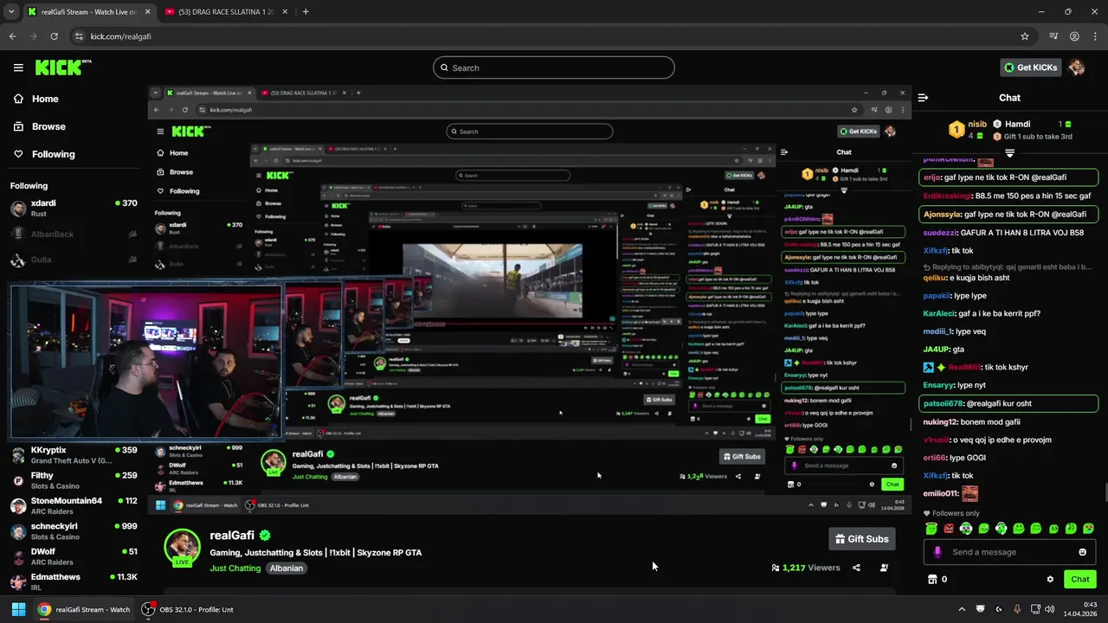Click the Kick logo
Viewport: 1108px width, 623px height.
coord(62,67)
